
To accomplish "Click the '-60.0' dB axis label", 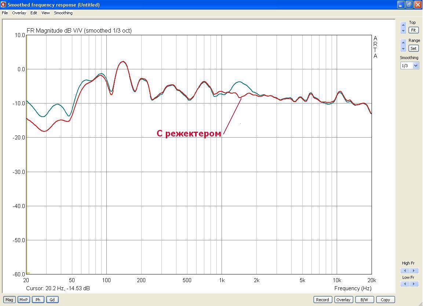I will point(19,274).
